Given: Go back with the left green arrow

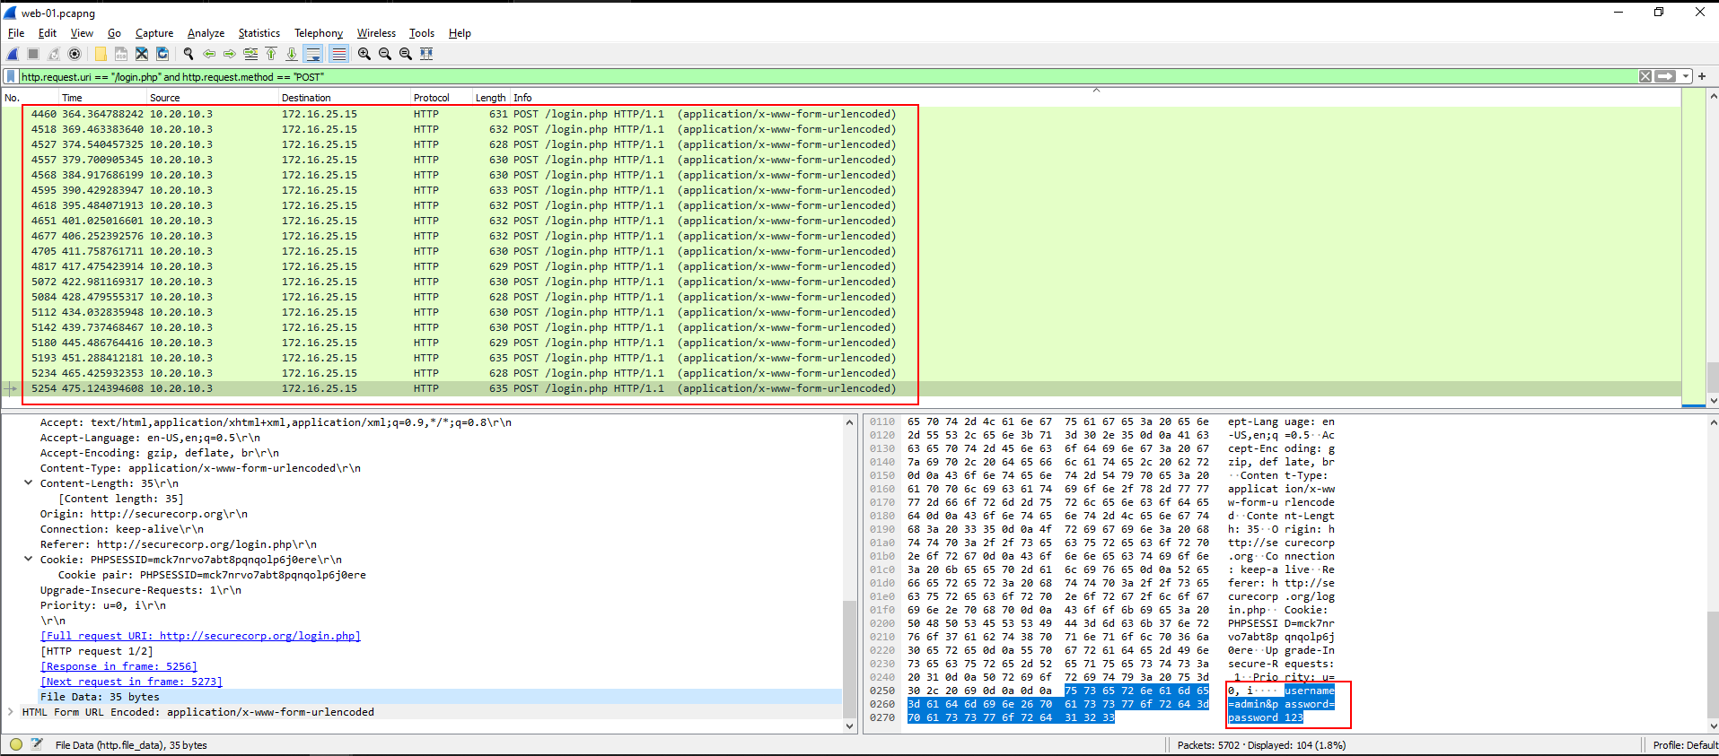Looking at the screenshot, I should pyautogui.click(x=209, y=54).
